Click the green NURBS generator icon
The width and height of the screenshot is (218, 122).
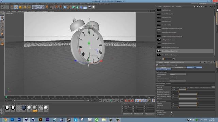[73, 7]
